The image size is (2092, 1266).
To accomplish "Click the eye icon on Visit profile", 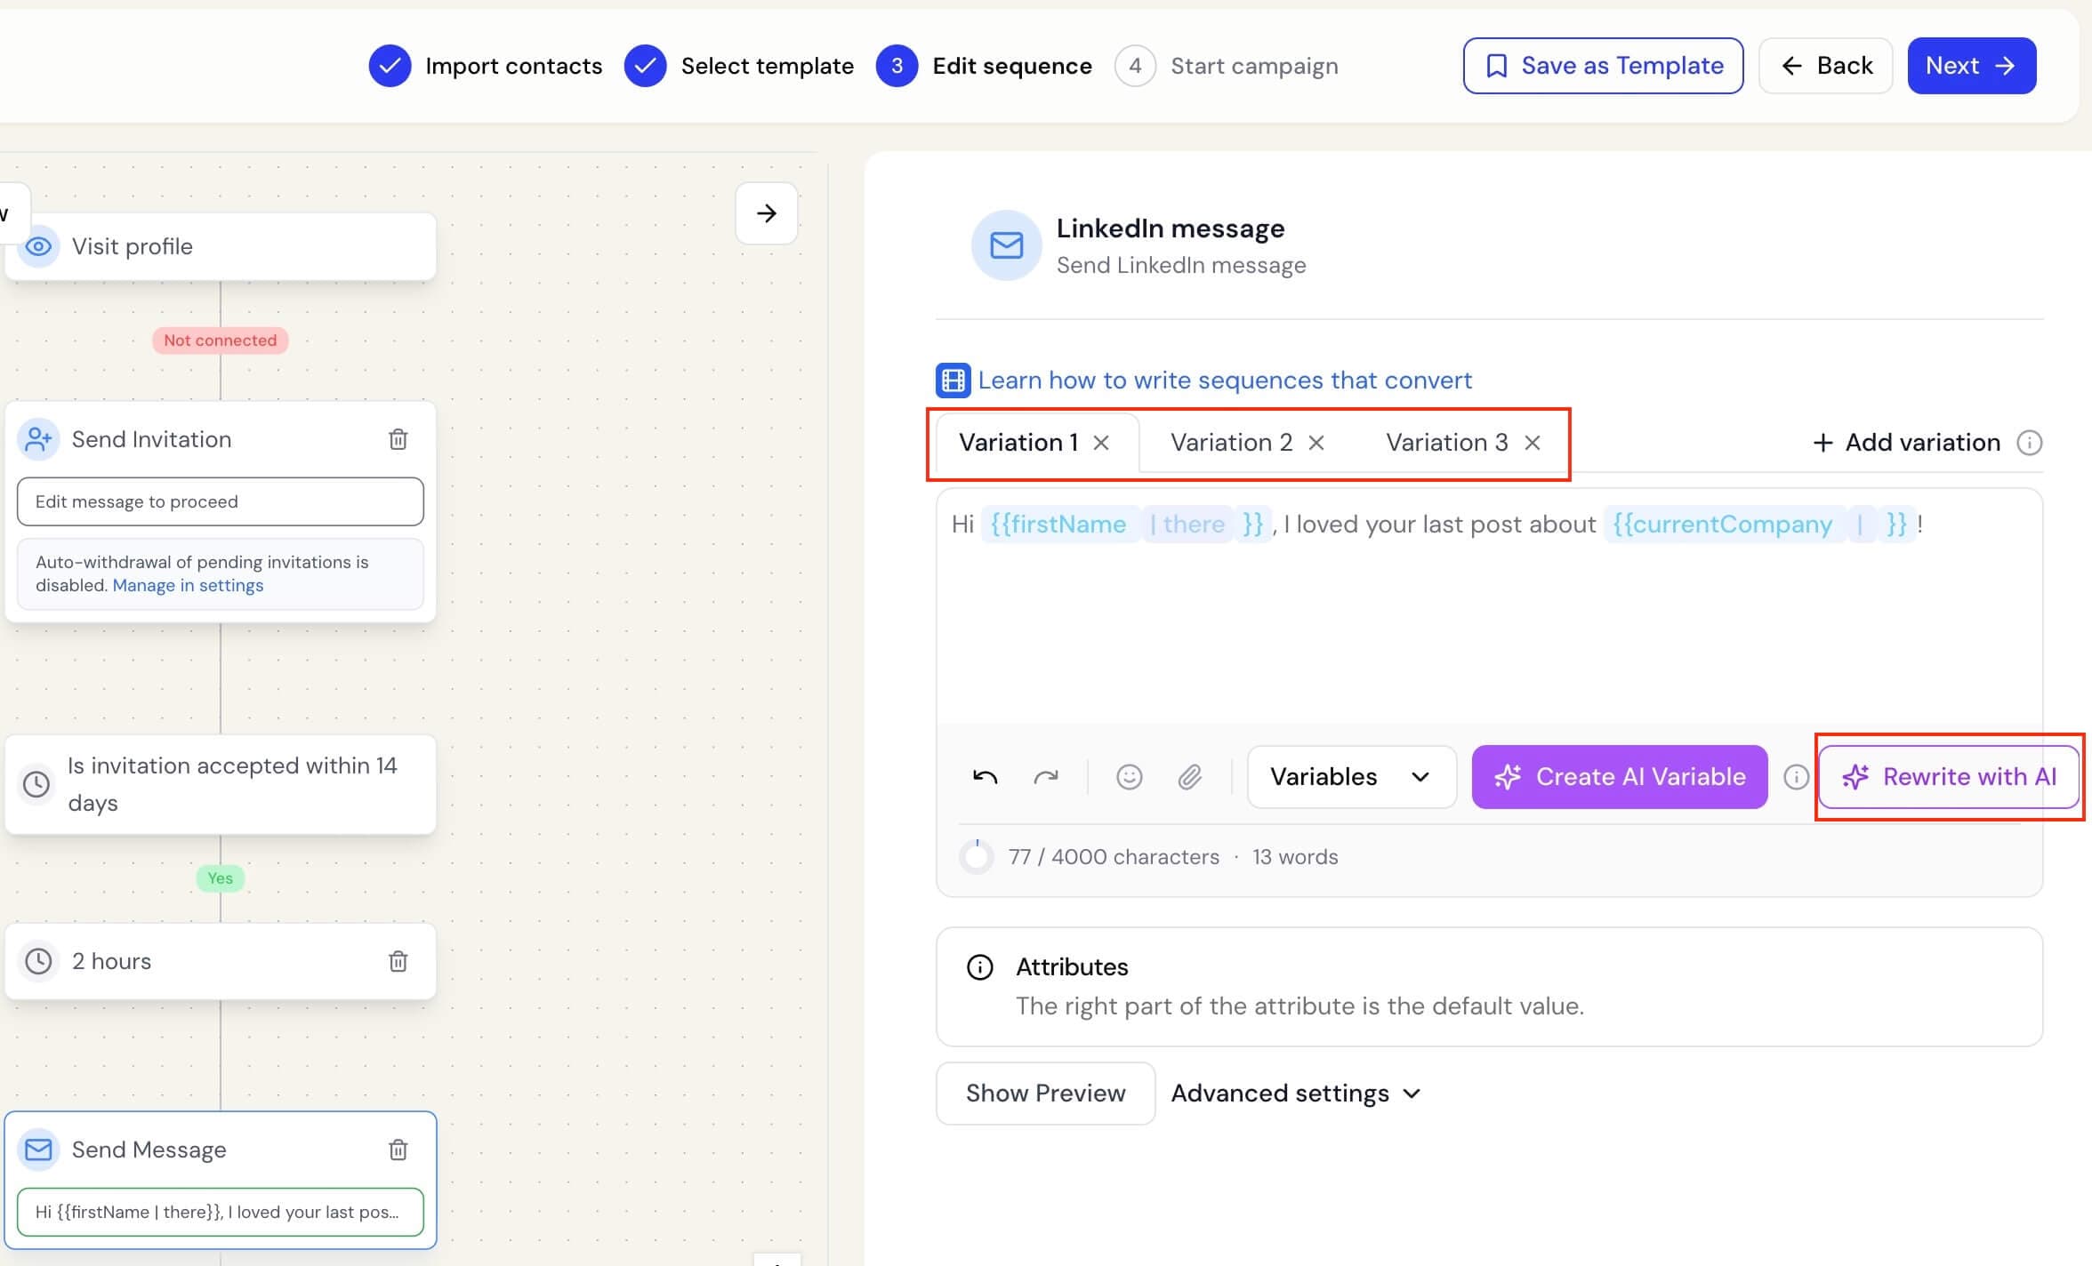I will (x=38, y=246).
